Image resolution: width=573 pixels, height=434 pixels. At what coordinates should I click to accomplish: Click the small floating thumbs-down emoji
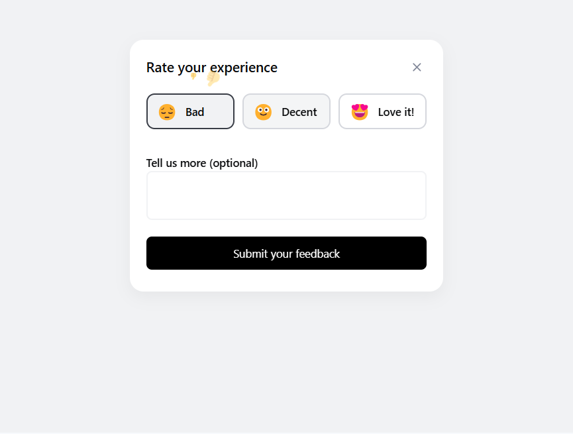(x=193, y=76)
